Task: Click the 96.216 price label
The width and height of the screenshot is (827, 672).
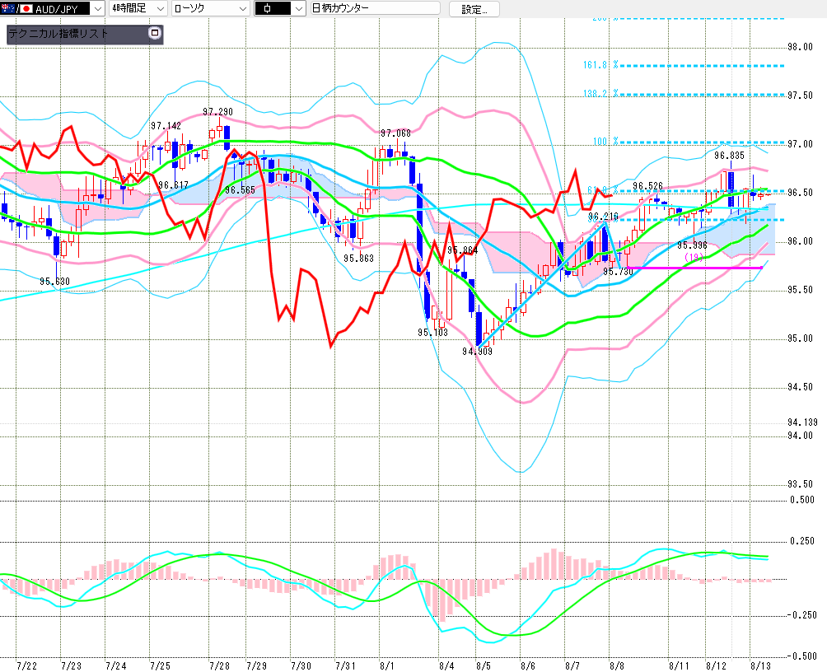Action: click(x=604, y=217)
